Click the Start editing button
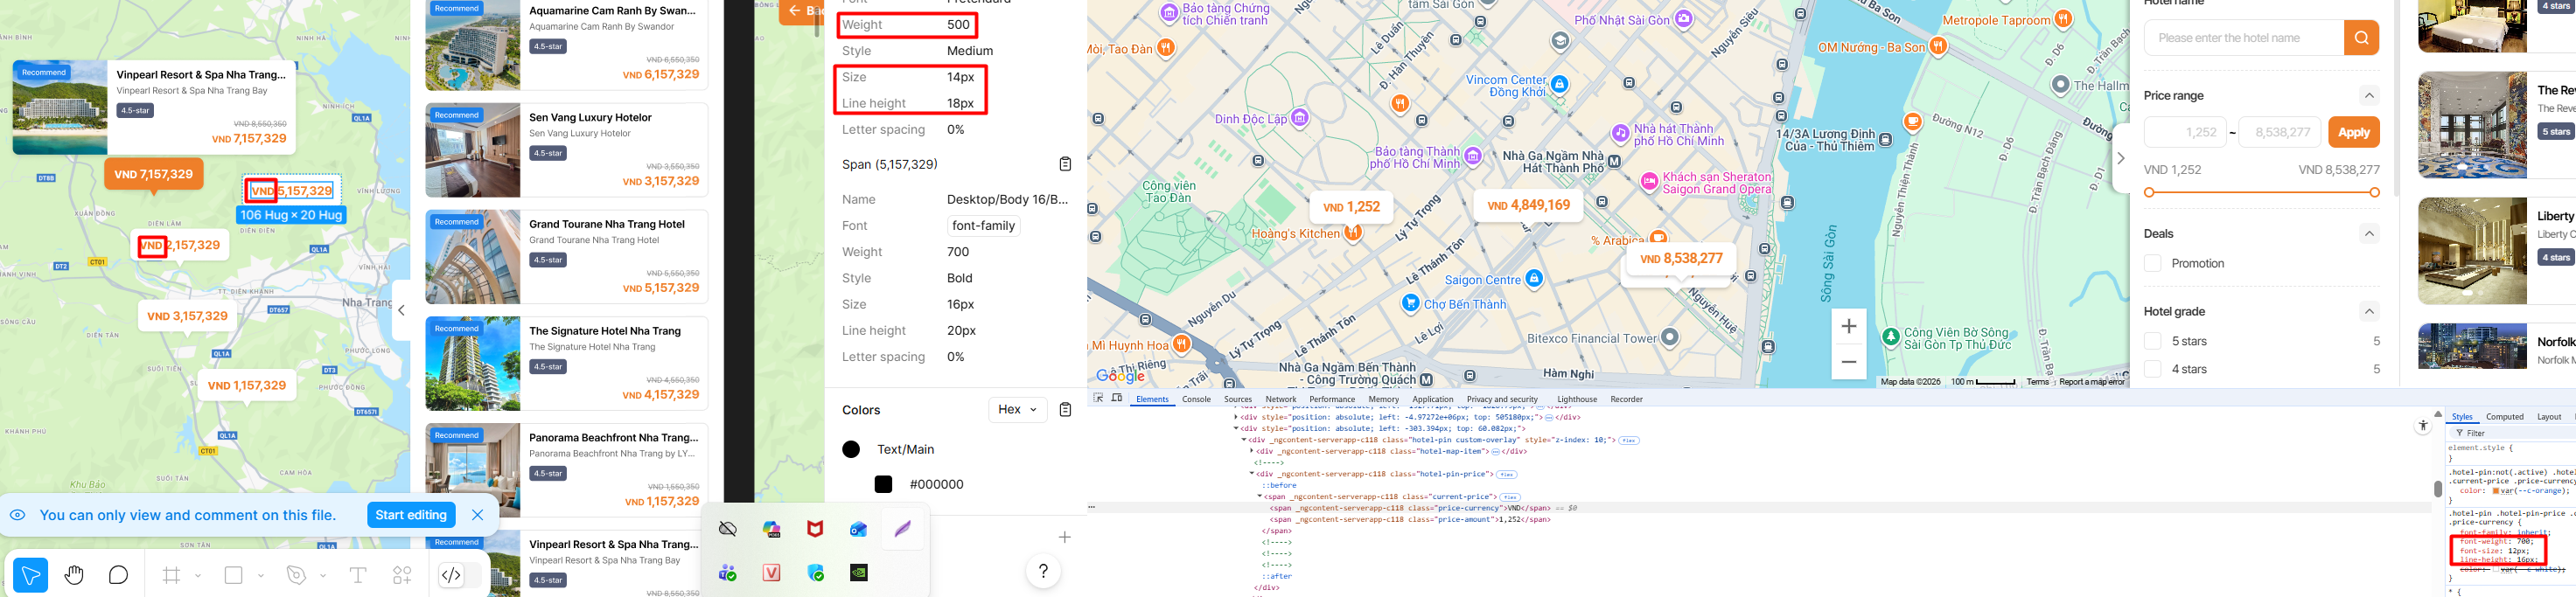The image size is (2576, 597). 411,515
